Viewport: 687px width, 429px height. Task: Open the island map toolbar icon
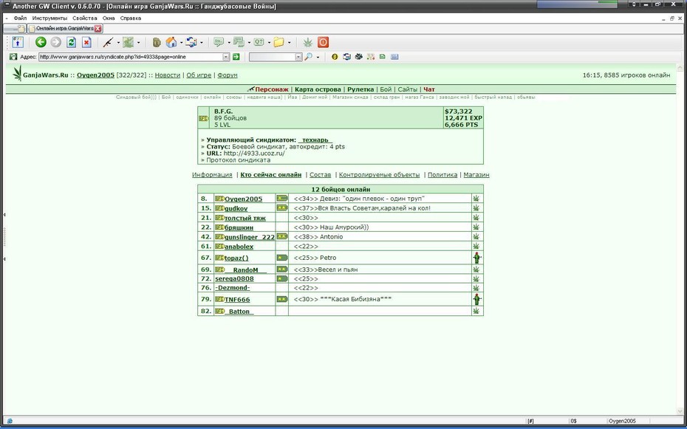[128, 43]
